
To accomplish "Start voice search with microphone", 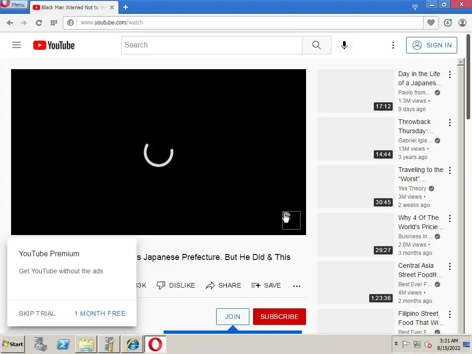I will pos(344,45).
